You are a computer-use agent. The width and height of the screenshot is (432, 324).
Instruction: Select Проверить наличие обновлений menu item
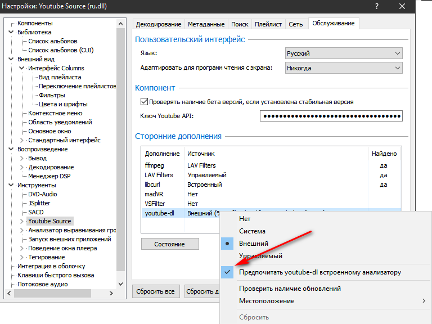pos(290,289)
